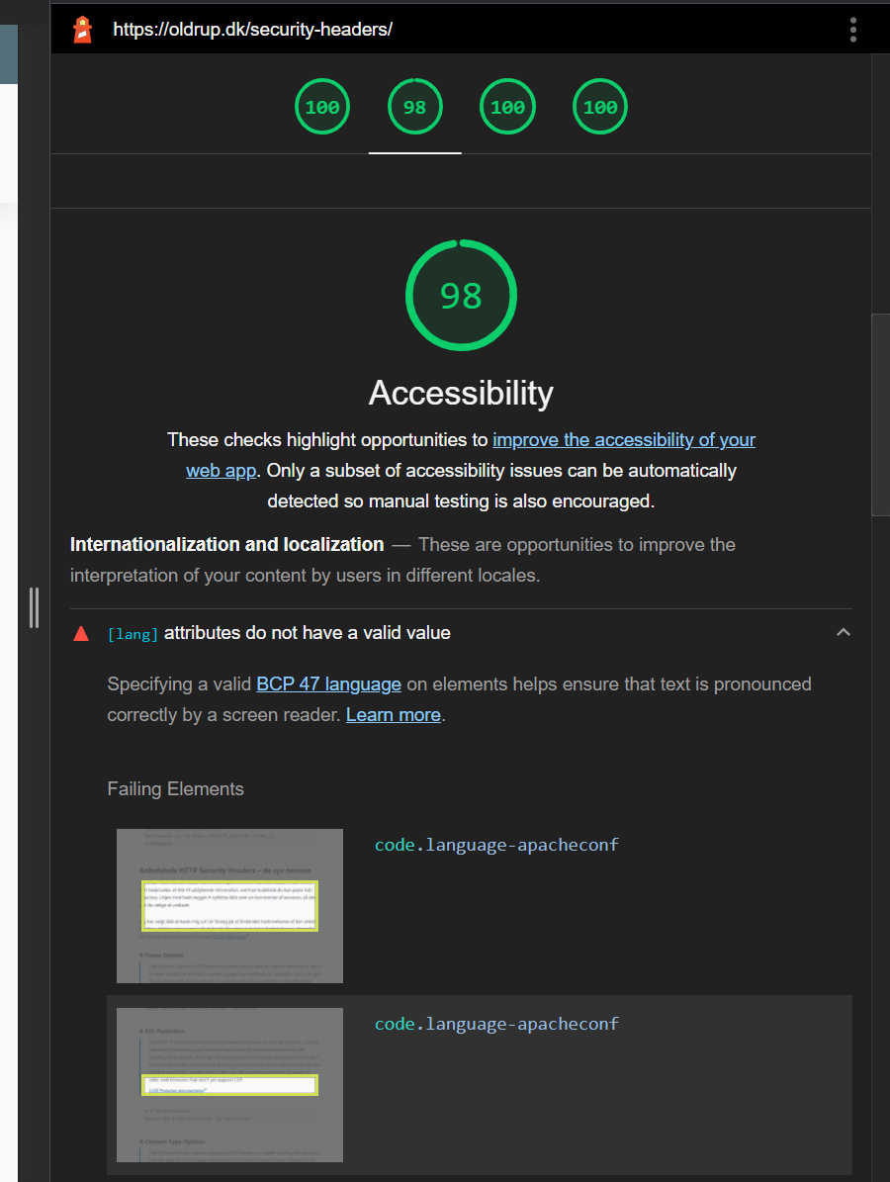Select first code.language-apacheconf element
Image resolution: width=890 pixels, height=1182 pixels.
point(496,845)
